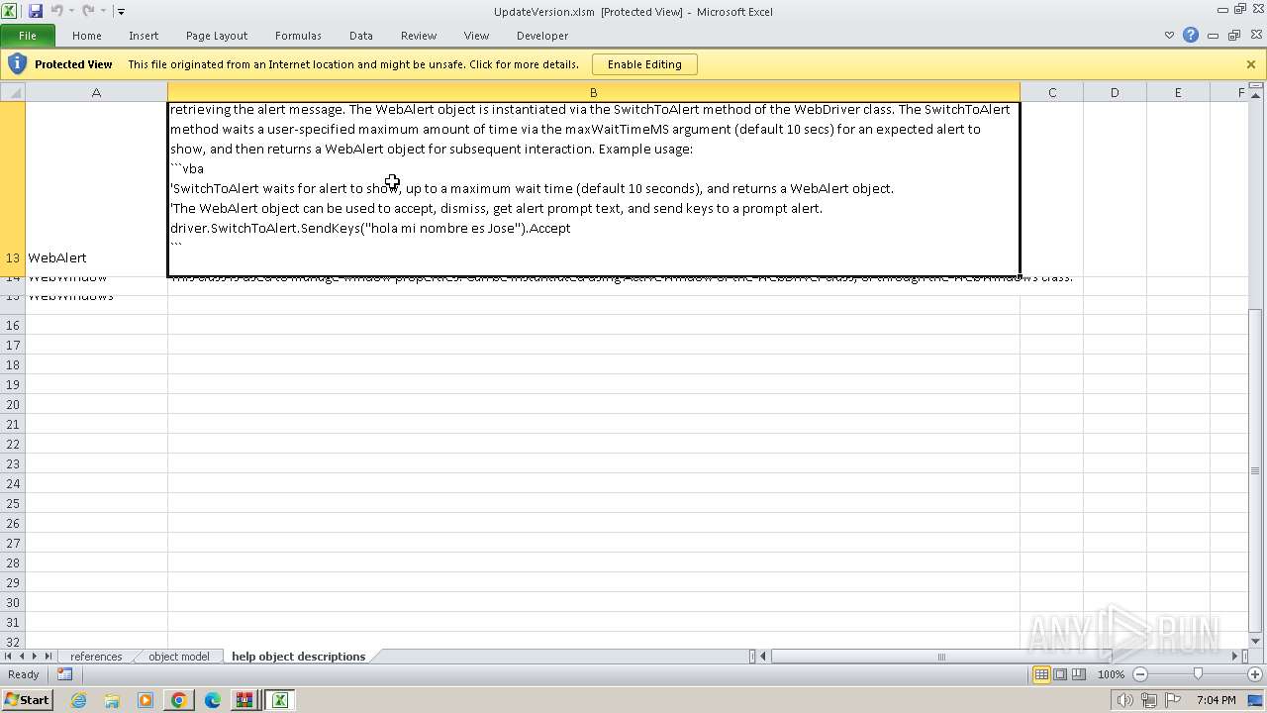Open the Windows Start menu
The height and width of the screenshot is (713, 1267).
pyautogui.click(x=27, y=699)
